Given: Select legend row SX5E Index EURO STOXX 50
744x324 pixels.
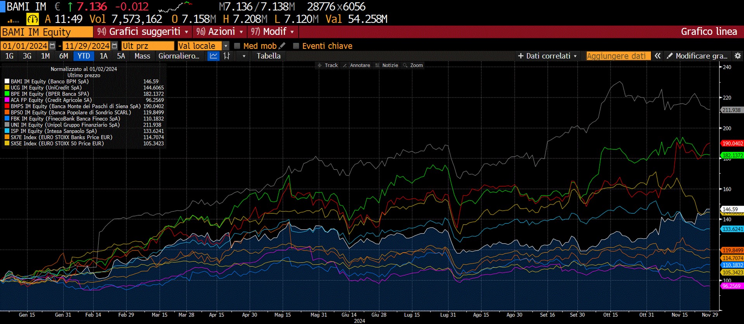Looking at the screenshot, I should [84, 143].
